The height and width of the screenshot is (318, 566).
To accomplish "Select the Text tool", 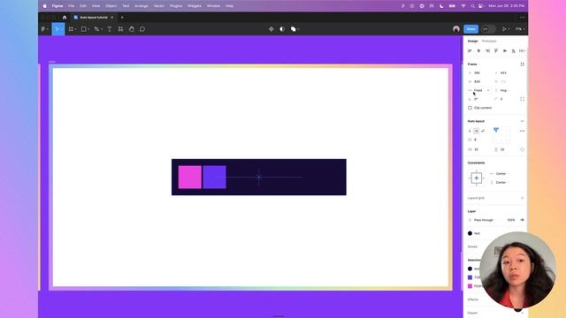I will [110, 29].
